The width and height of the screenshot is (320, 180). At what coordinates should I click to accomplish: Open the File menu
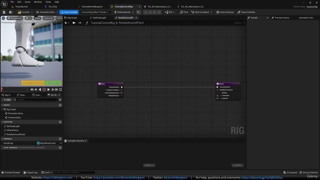coord(12,2)
